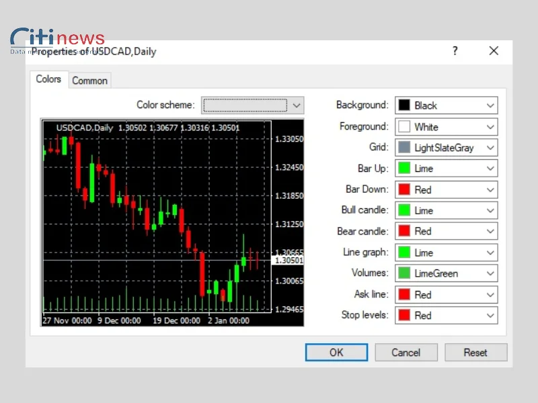Open the Bull candle color dropdown
The height and width of the screenshot is (403, 538).
click(446, 210)
